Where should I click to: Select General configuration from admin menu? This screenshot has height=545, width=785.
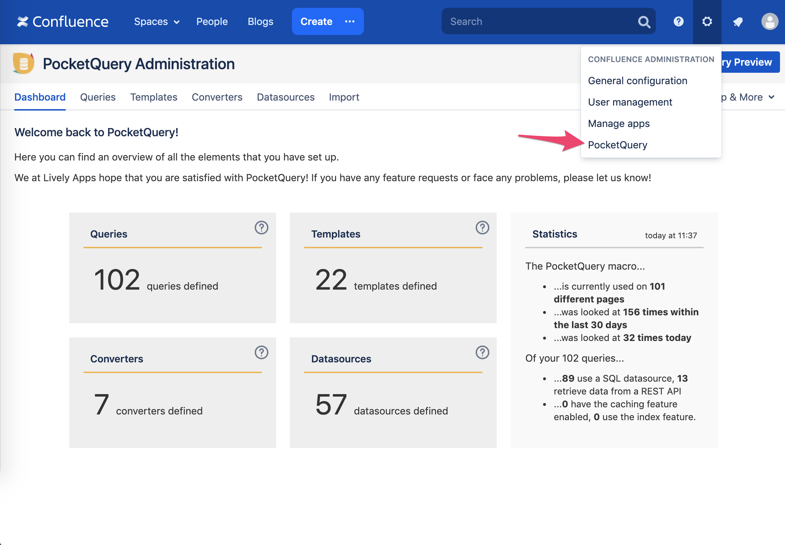pyautogui.click(x=638, y=81)
